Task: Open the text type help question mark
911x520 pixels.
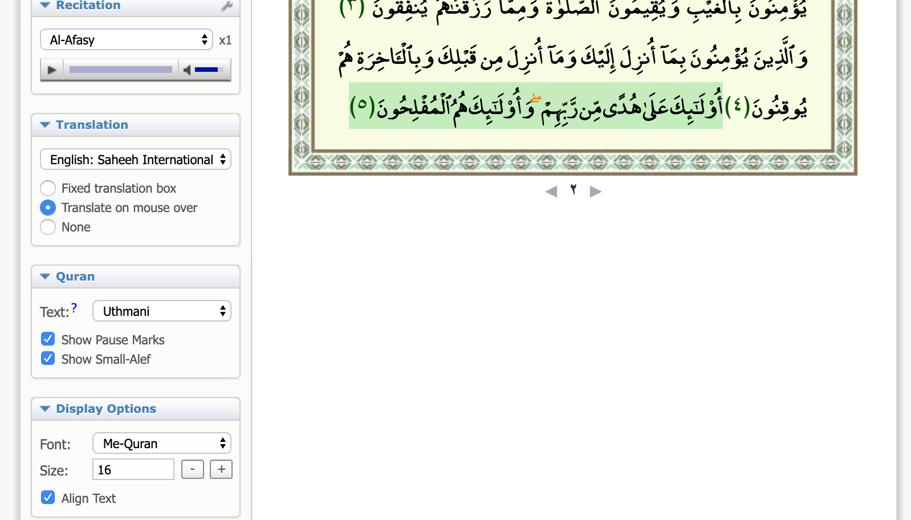Action: pyautogui.click(x=74, y=308)
